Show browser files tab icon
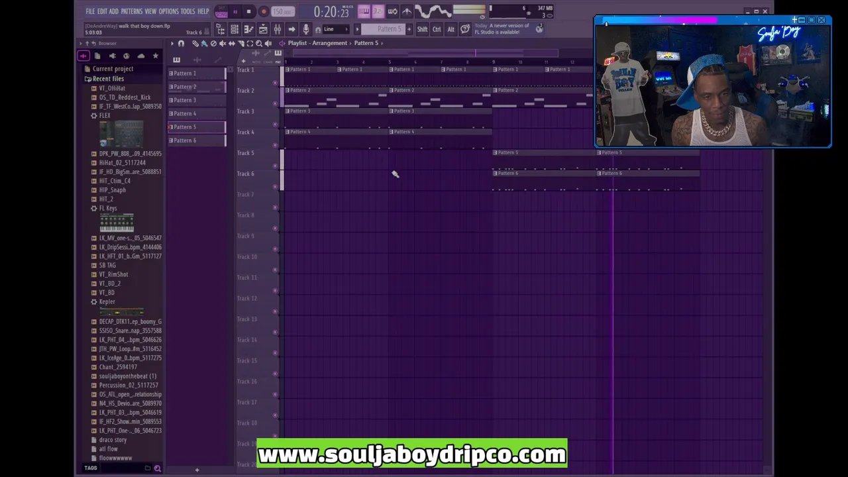This screenshot has height=477, width=848. 97,56
